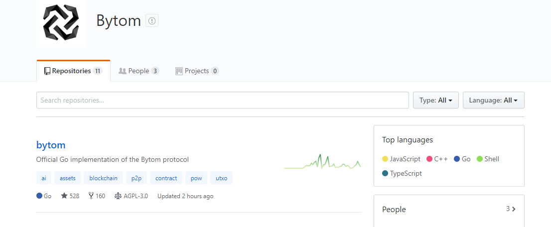Image resolution: width=551 pixels, height=227 pixels.
Task: Filter by Shell in Top languages
Action: pos(488,159)
